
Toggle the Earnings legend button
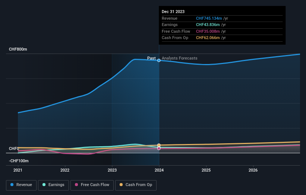(53, 185)
